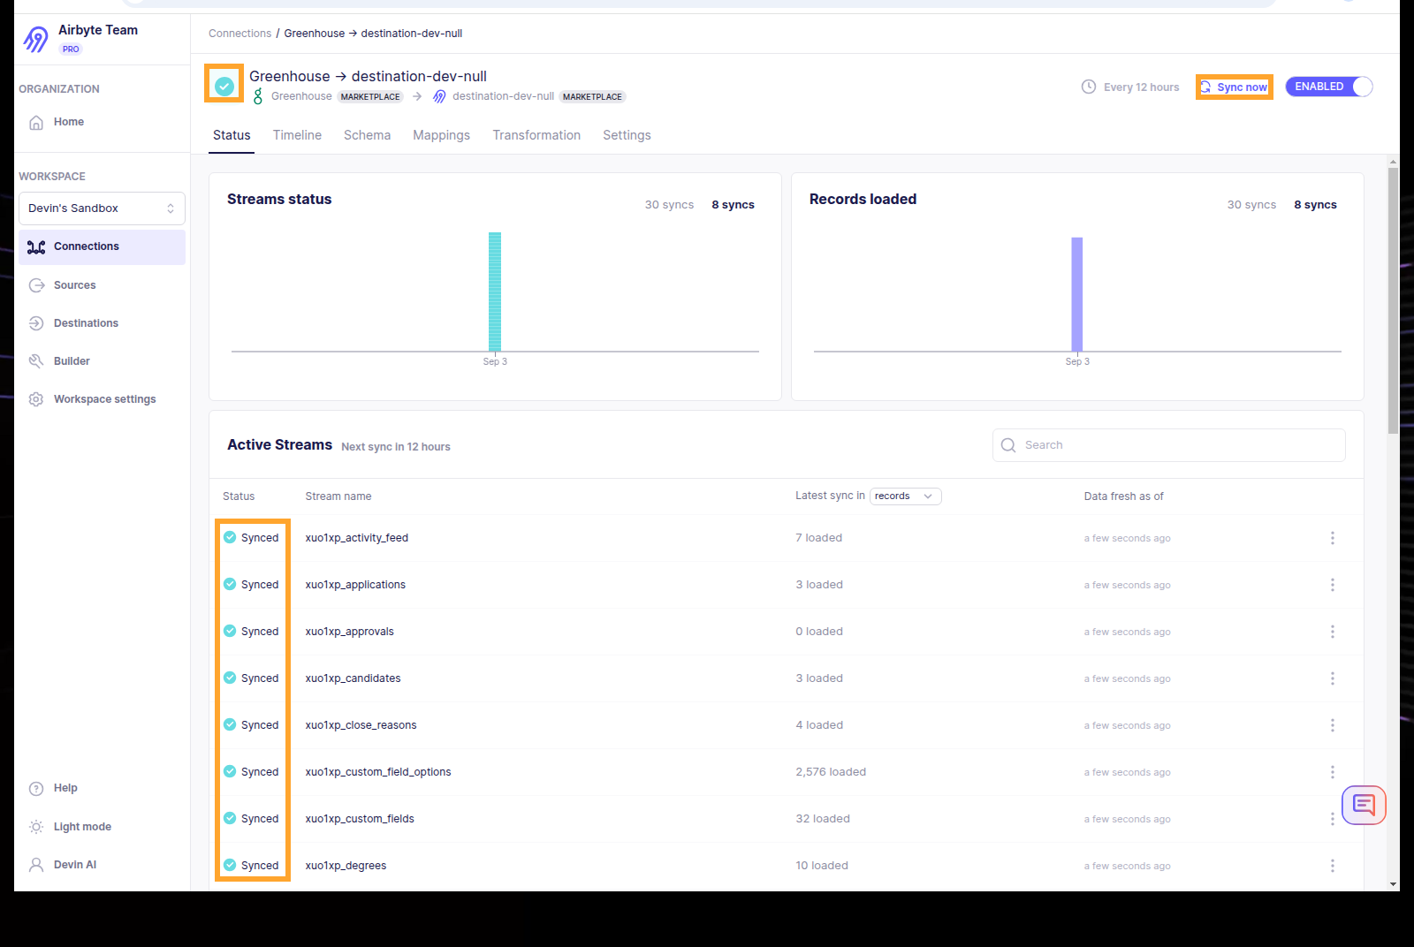Select the xuo1xp_activity_feed stream name
Image resolution: width=1414 pixels, height=947 pixels.
tap(357, 538)
